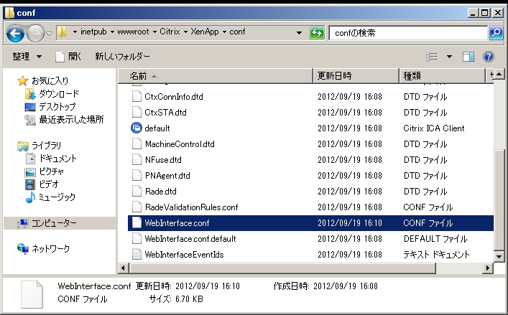The width and height of the screenshot is (508, 315).
Task: Open the help question mark icon
Action: point(489,57)
